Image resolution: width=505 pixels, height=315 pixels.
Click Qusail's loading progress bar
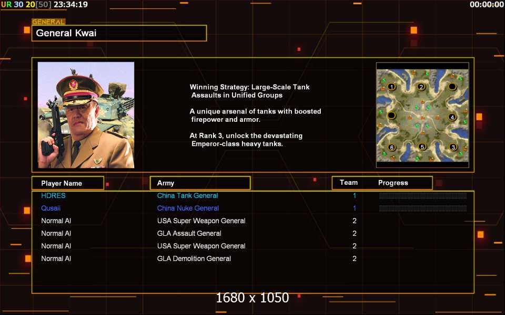tap(423, 208)
